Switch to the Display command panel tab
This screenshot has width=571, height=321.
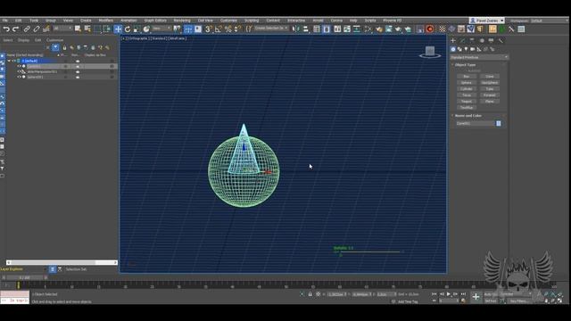click(x=492, y=41)
